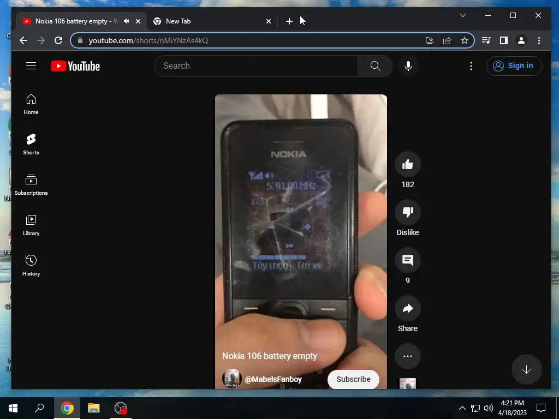Viewport: 559px width, 419px height.
Task: Open File Explorer from taskbar
Action: tap(94, 408)
